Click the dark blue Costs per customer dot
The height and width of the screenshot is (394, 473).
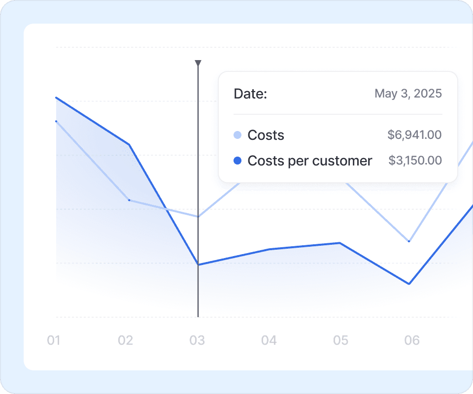pos(237,161)
